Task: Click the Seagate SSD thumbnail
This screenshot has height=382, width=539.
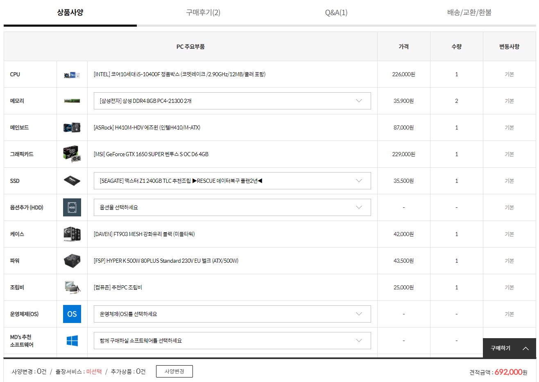Action: pos(72,181)
